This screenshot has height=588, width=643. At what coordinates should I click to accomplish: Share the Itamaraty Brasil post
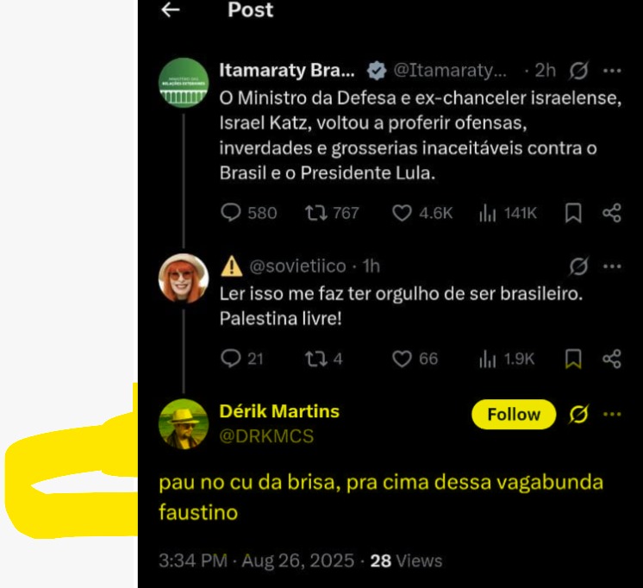612,213
